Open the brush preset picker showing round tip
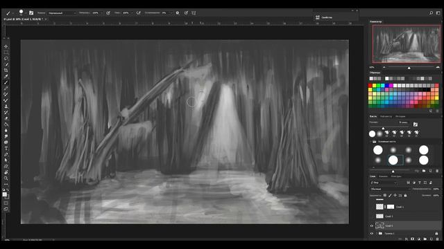 (22, 12)
